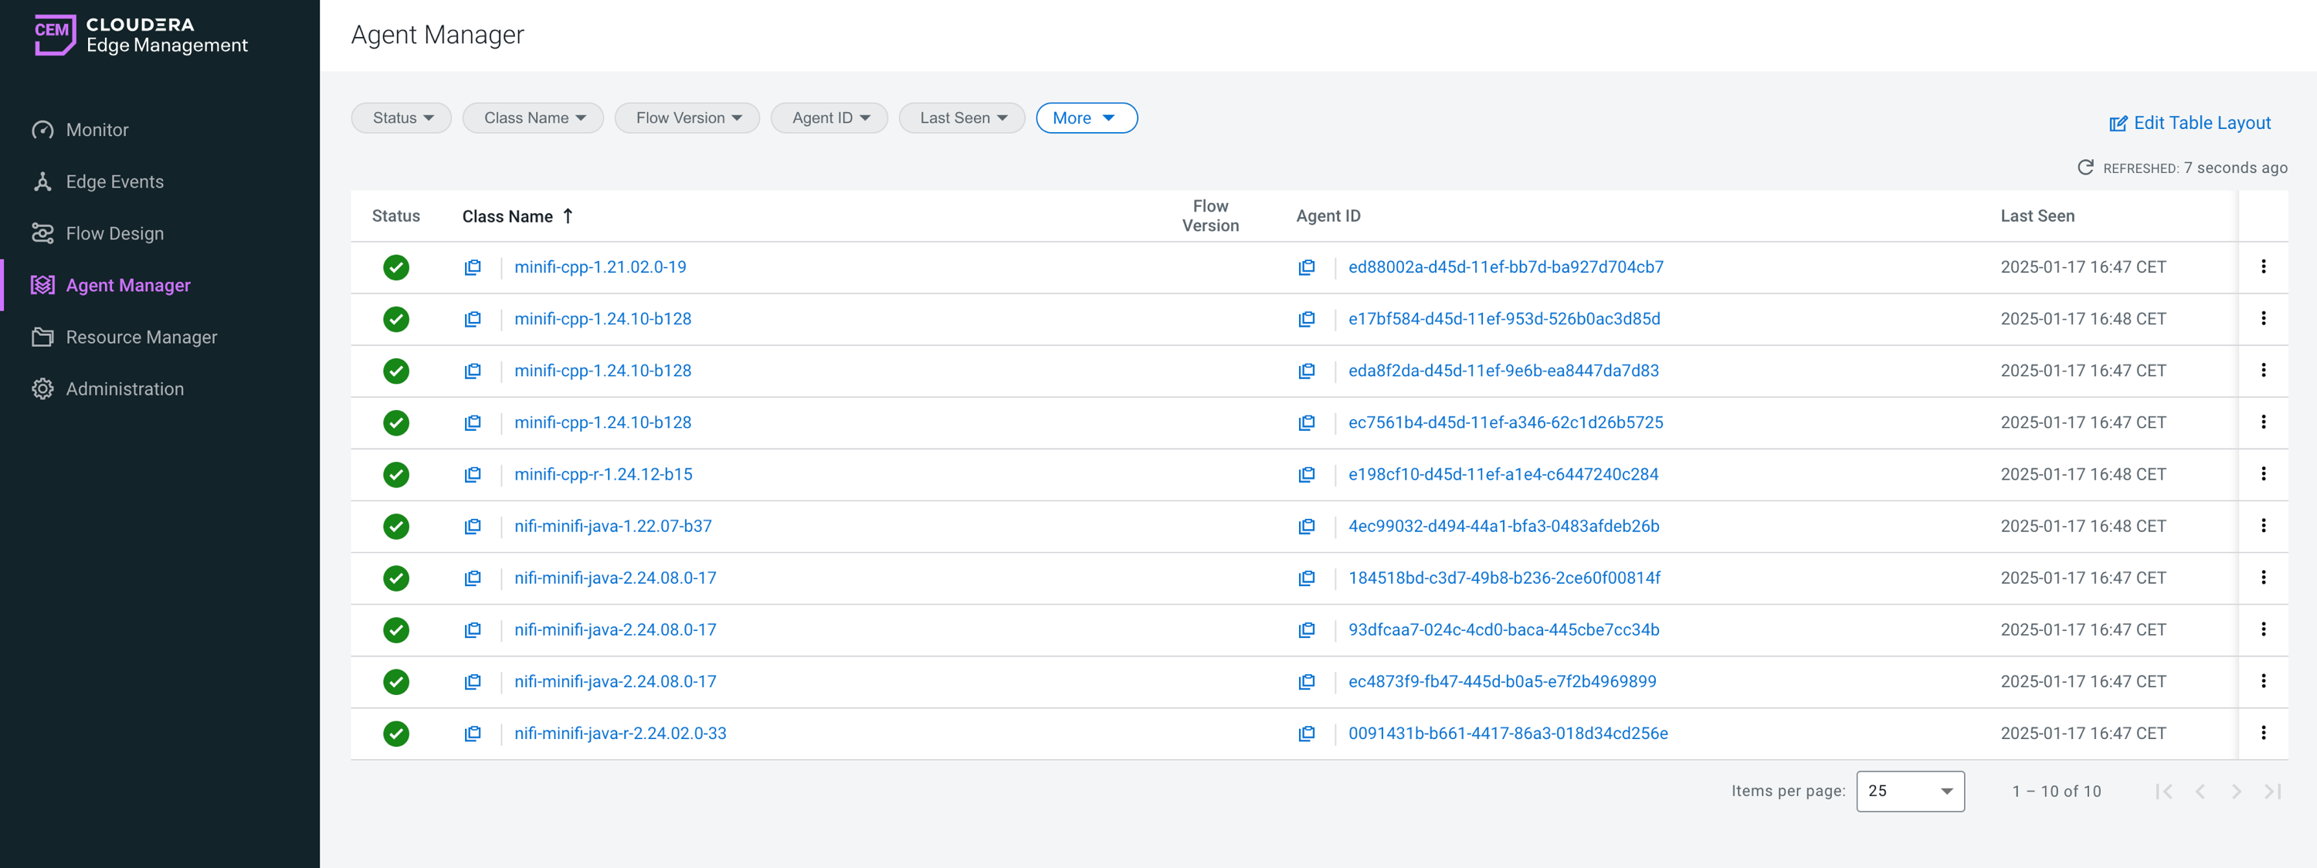The image size is (2317, 868).
Task: Copy class name nifi-minifi-java-1.22.07-b37 via copy icon
Action: (x=472, y=526)
